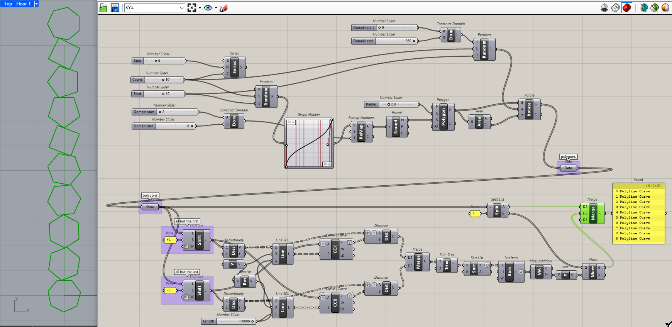Adjust the Step number slider
This screenshot has width=672, height=327.
159,61
